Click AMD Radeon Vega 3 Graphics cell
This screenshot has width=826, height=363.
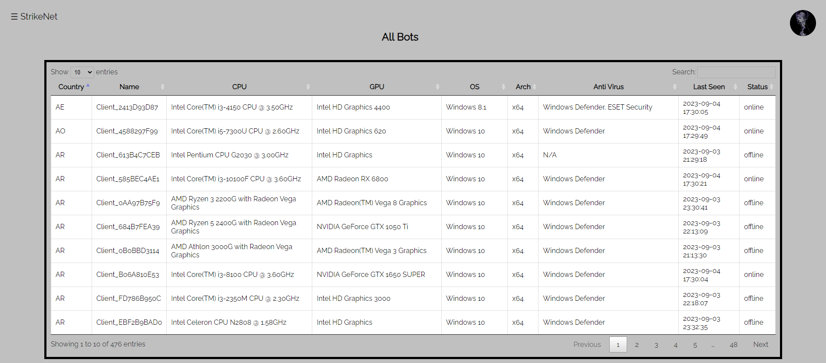point(377,251)
